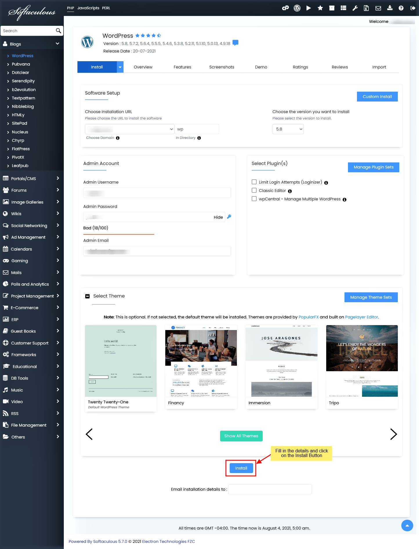The height and width of the screenshot is (549, 419).
Task: Expand E-Commerce category
Action: point(32,308)
